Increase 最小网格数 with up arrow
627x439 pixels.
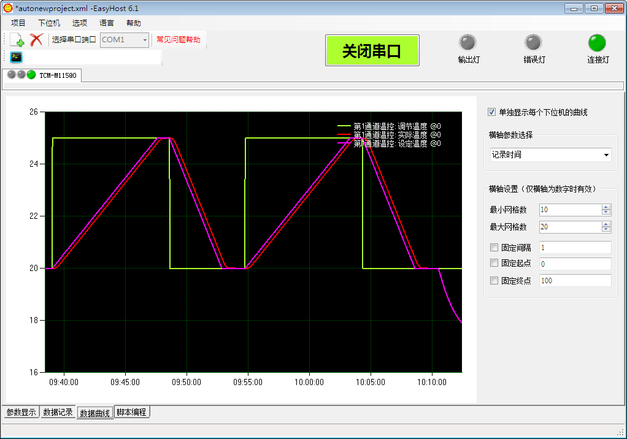606,207
